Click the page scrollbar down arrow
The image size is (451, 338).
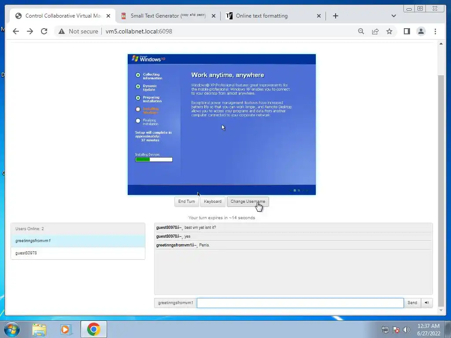tap(441, 310)
